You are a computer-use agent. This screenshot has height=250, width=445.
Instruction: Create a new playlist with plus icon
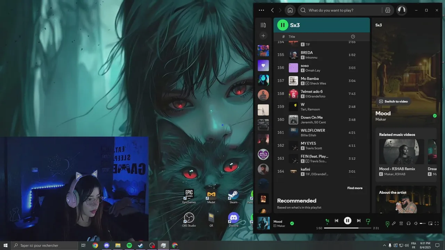coord(263,36)
